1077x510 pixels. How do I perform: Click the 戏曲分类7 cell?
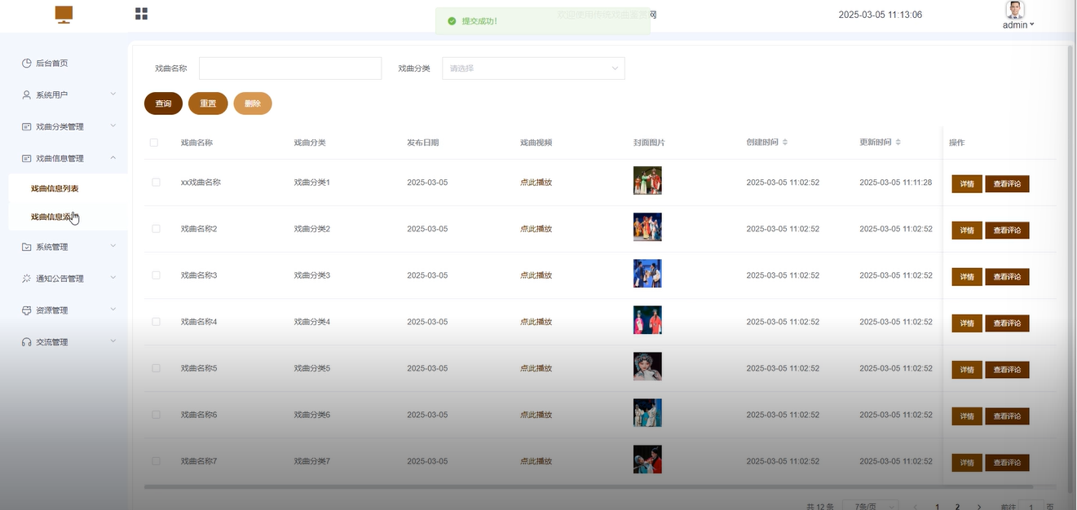(x=312, y=461)
